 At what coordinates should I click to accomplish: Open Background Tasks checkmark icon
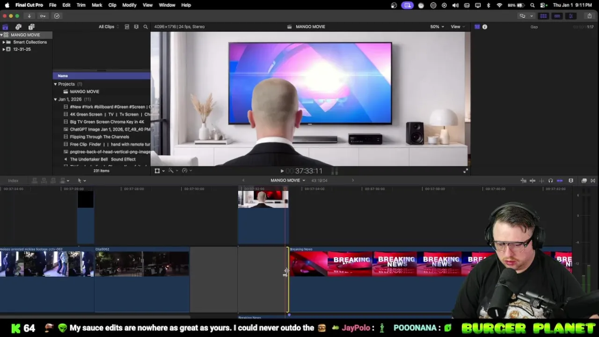[57, 16]
